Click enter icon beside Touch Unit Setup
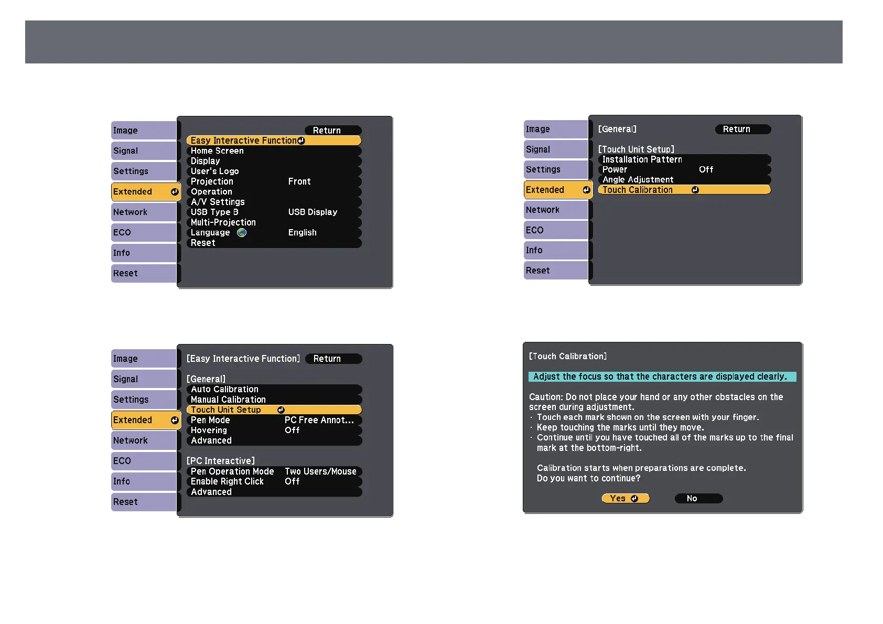Viewport: 883px width, 624px height. click(x=281, y=410)
